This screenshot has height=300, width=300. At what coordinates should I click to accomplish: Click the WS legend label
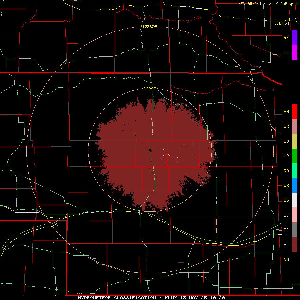point(286,186)
